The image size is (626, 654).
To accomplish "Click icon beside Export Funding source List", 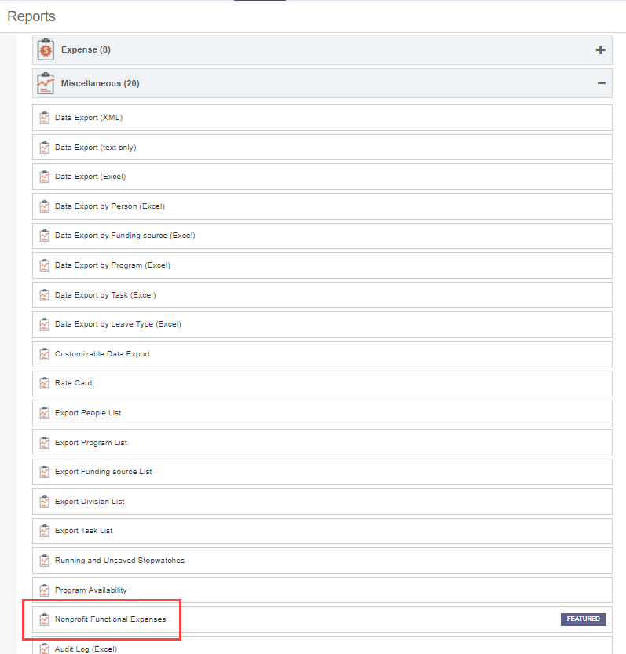I will pos(45,472).
